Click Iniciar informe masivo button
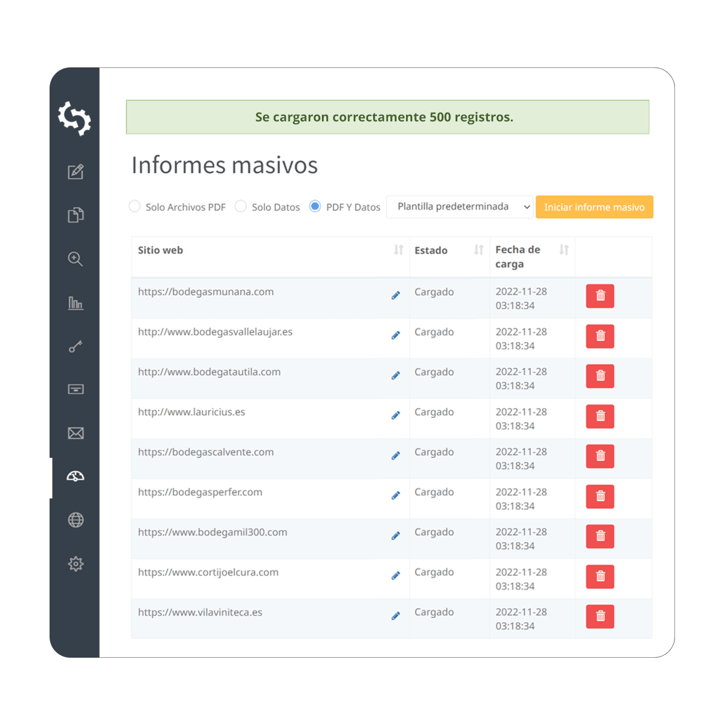The width and height of the screenshot is (724, 724). tap(594, 207)
